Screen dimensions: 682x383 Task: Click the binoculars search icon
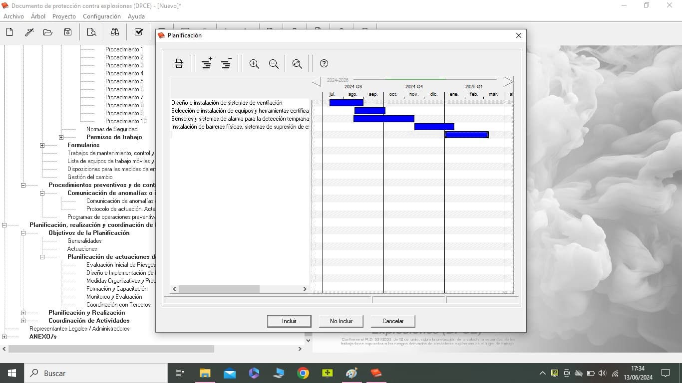pos(115,32)
